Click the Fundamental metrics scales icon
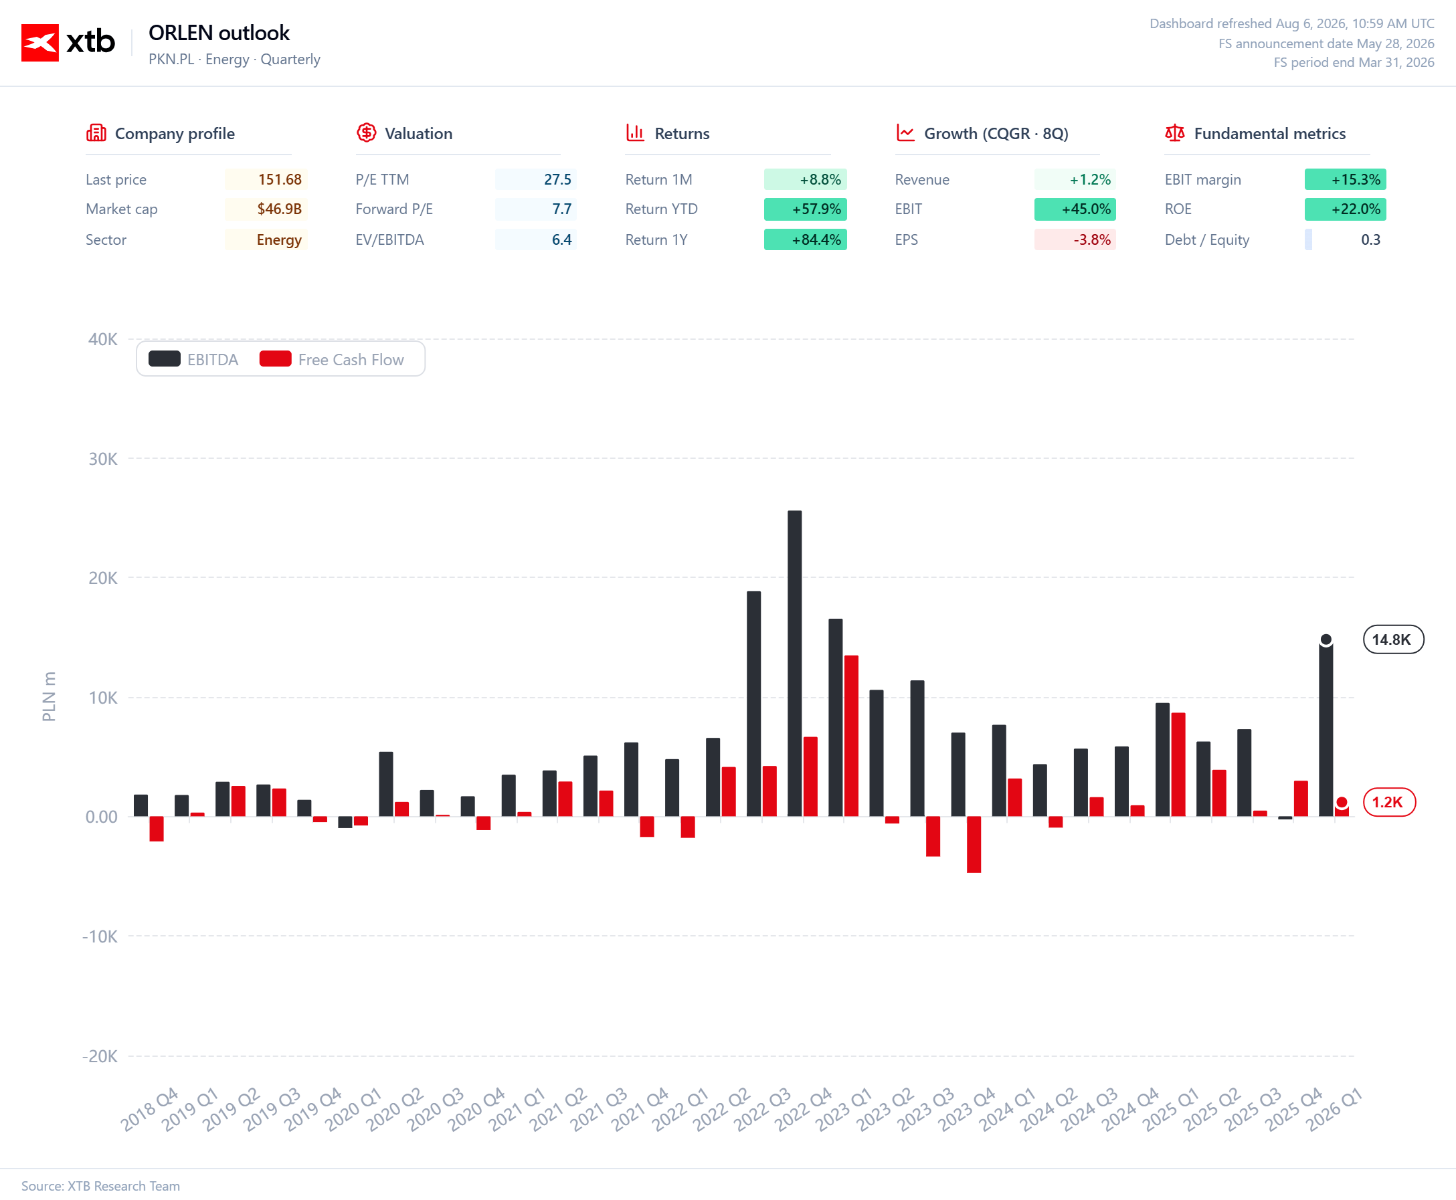This screenshot has width=1456, height=1200. [1174, 132]
